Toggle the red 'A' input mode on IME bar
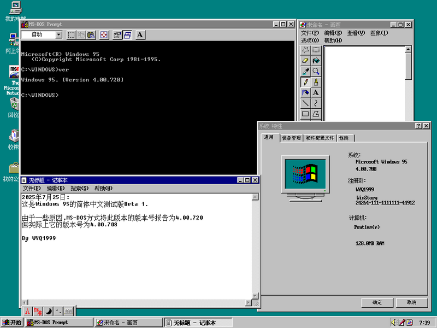The image size is (437, 328). [x=27, y=311]
